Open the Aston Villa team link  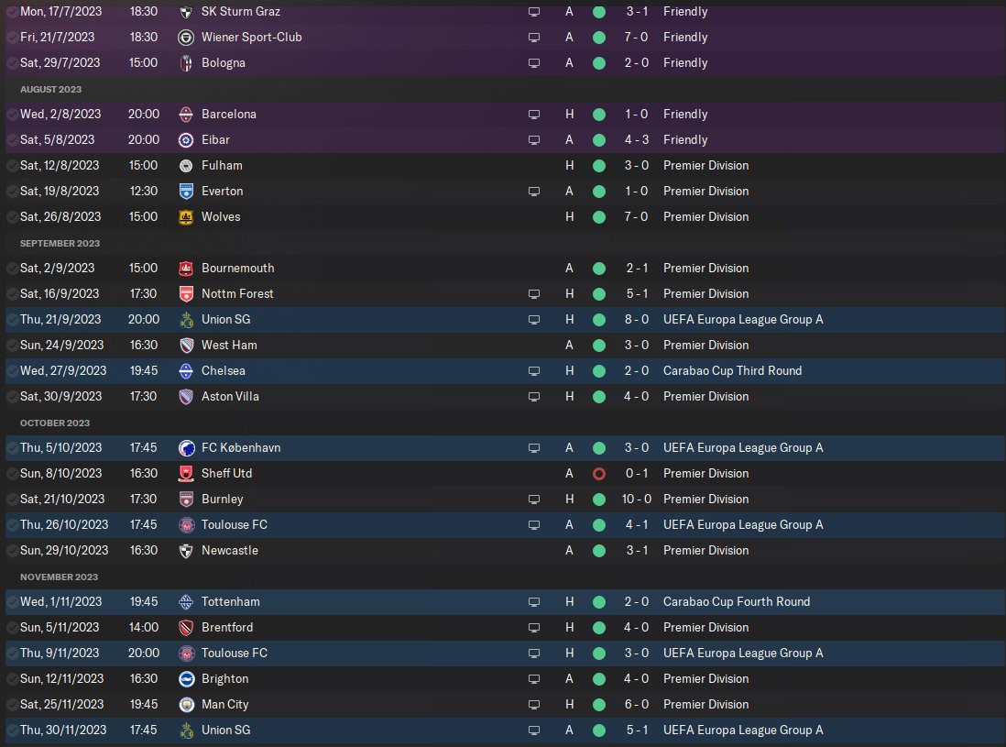(230, 397)
